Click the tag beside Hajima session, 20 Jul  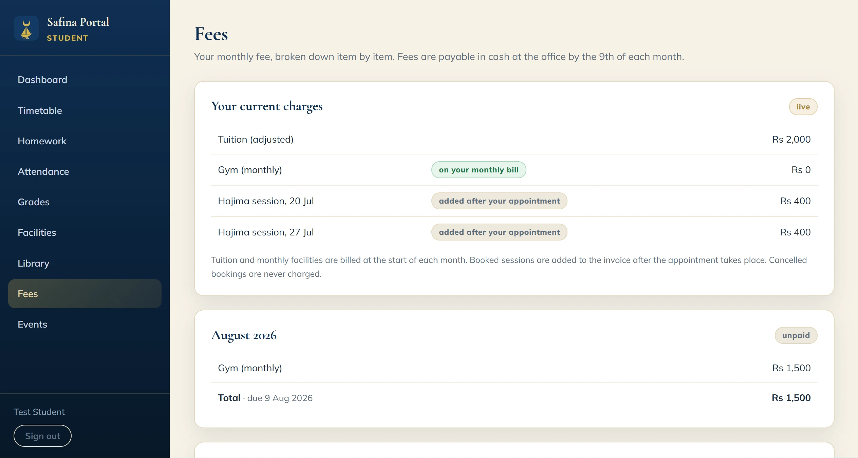pyautogui.click(x=499, y=201)
